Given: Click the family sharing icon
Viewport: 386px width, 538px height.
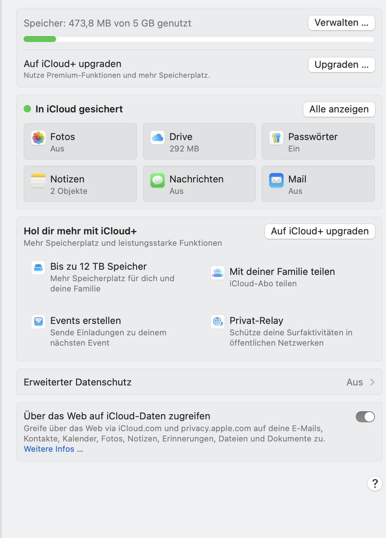Looking at the screenshot, I should [x=218, y=273].
